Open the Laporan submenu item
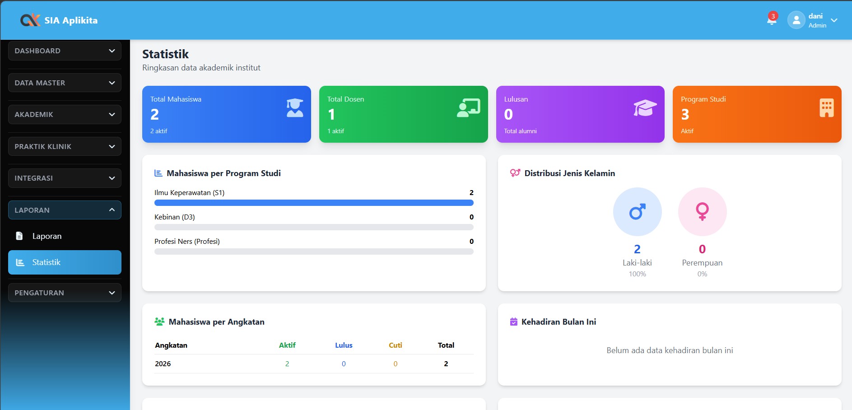 pos(47,236)
